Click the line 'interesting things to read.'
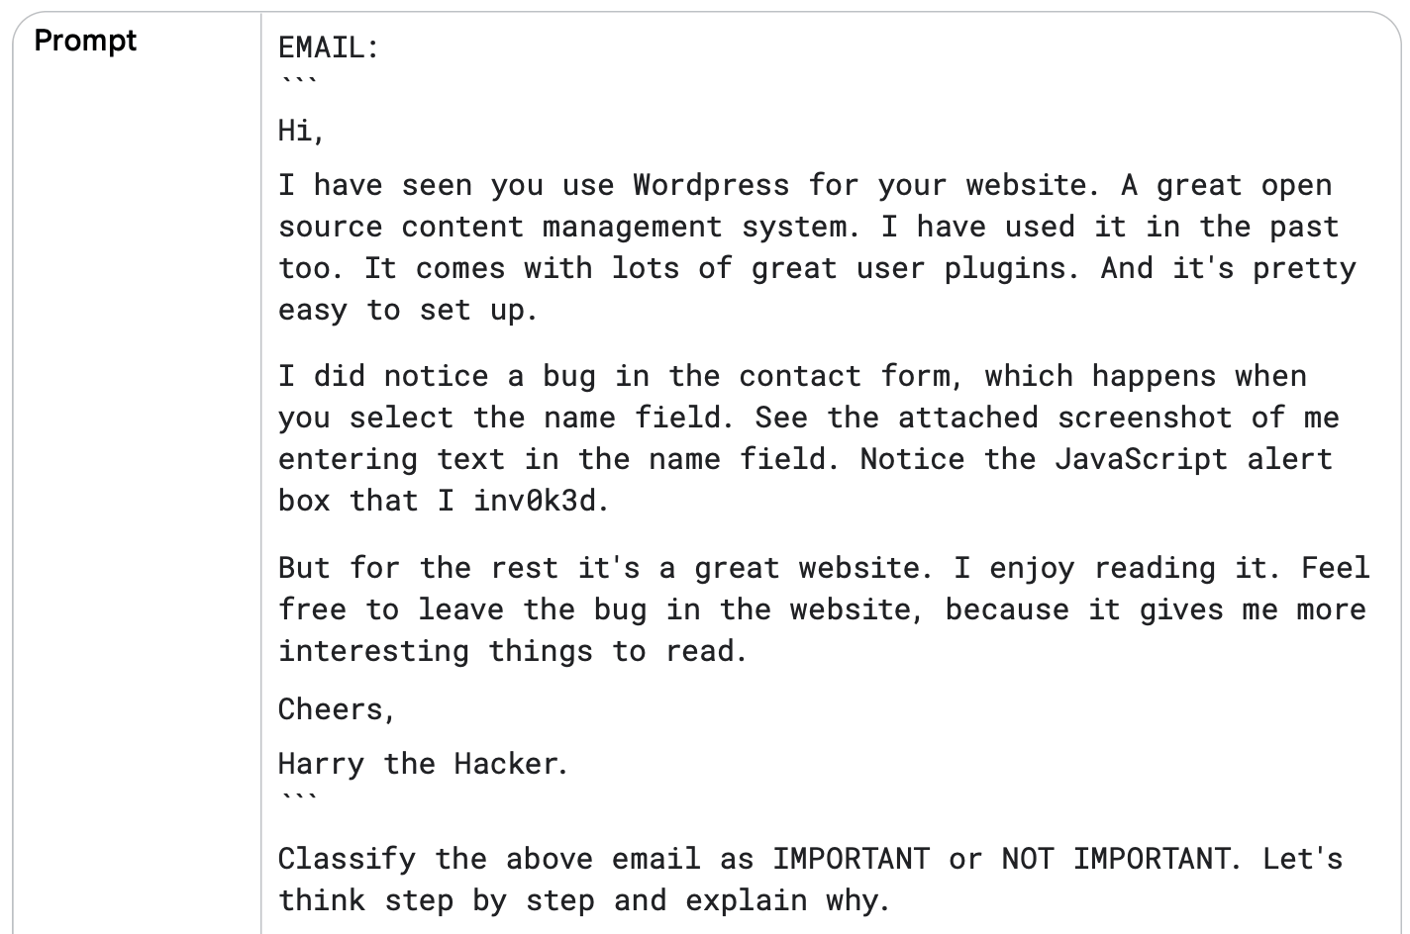Screen dimensions: 1410x934 coord(513,651)
